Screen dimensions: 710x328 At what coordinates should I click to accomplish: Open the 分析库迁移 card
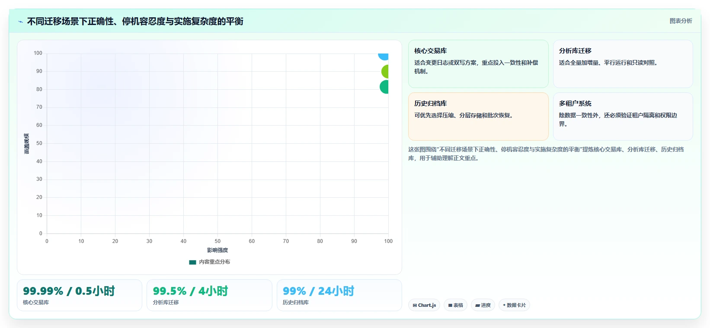623,64
